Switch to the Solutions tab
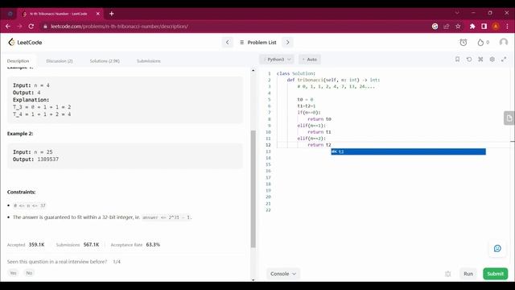Viewport: 515px width, 290px height. pyautogui.click(x=105, y=61)
